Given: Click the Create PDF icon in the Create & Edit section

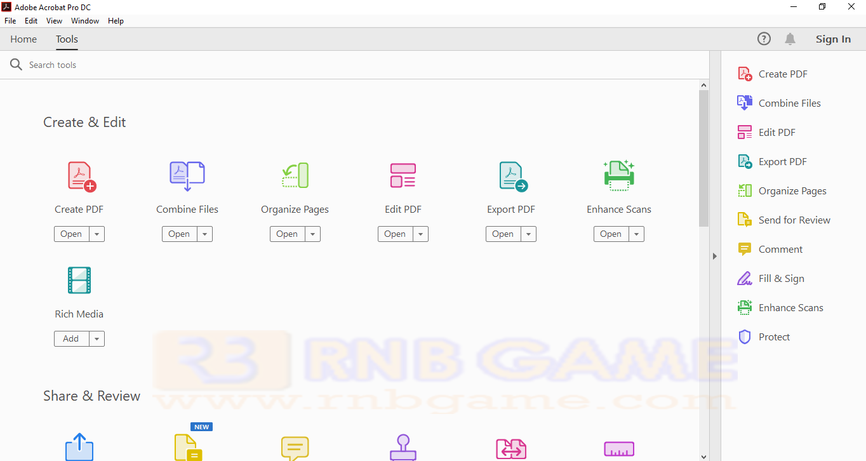Looking at the screenshot, I should pyautogui.click(x=81, y=177).
